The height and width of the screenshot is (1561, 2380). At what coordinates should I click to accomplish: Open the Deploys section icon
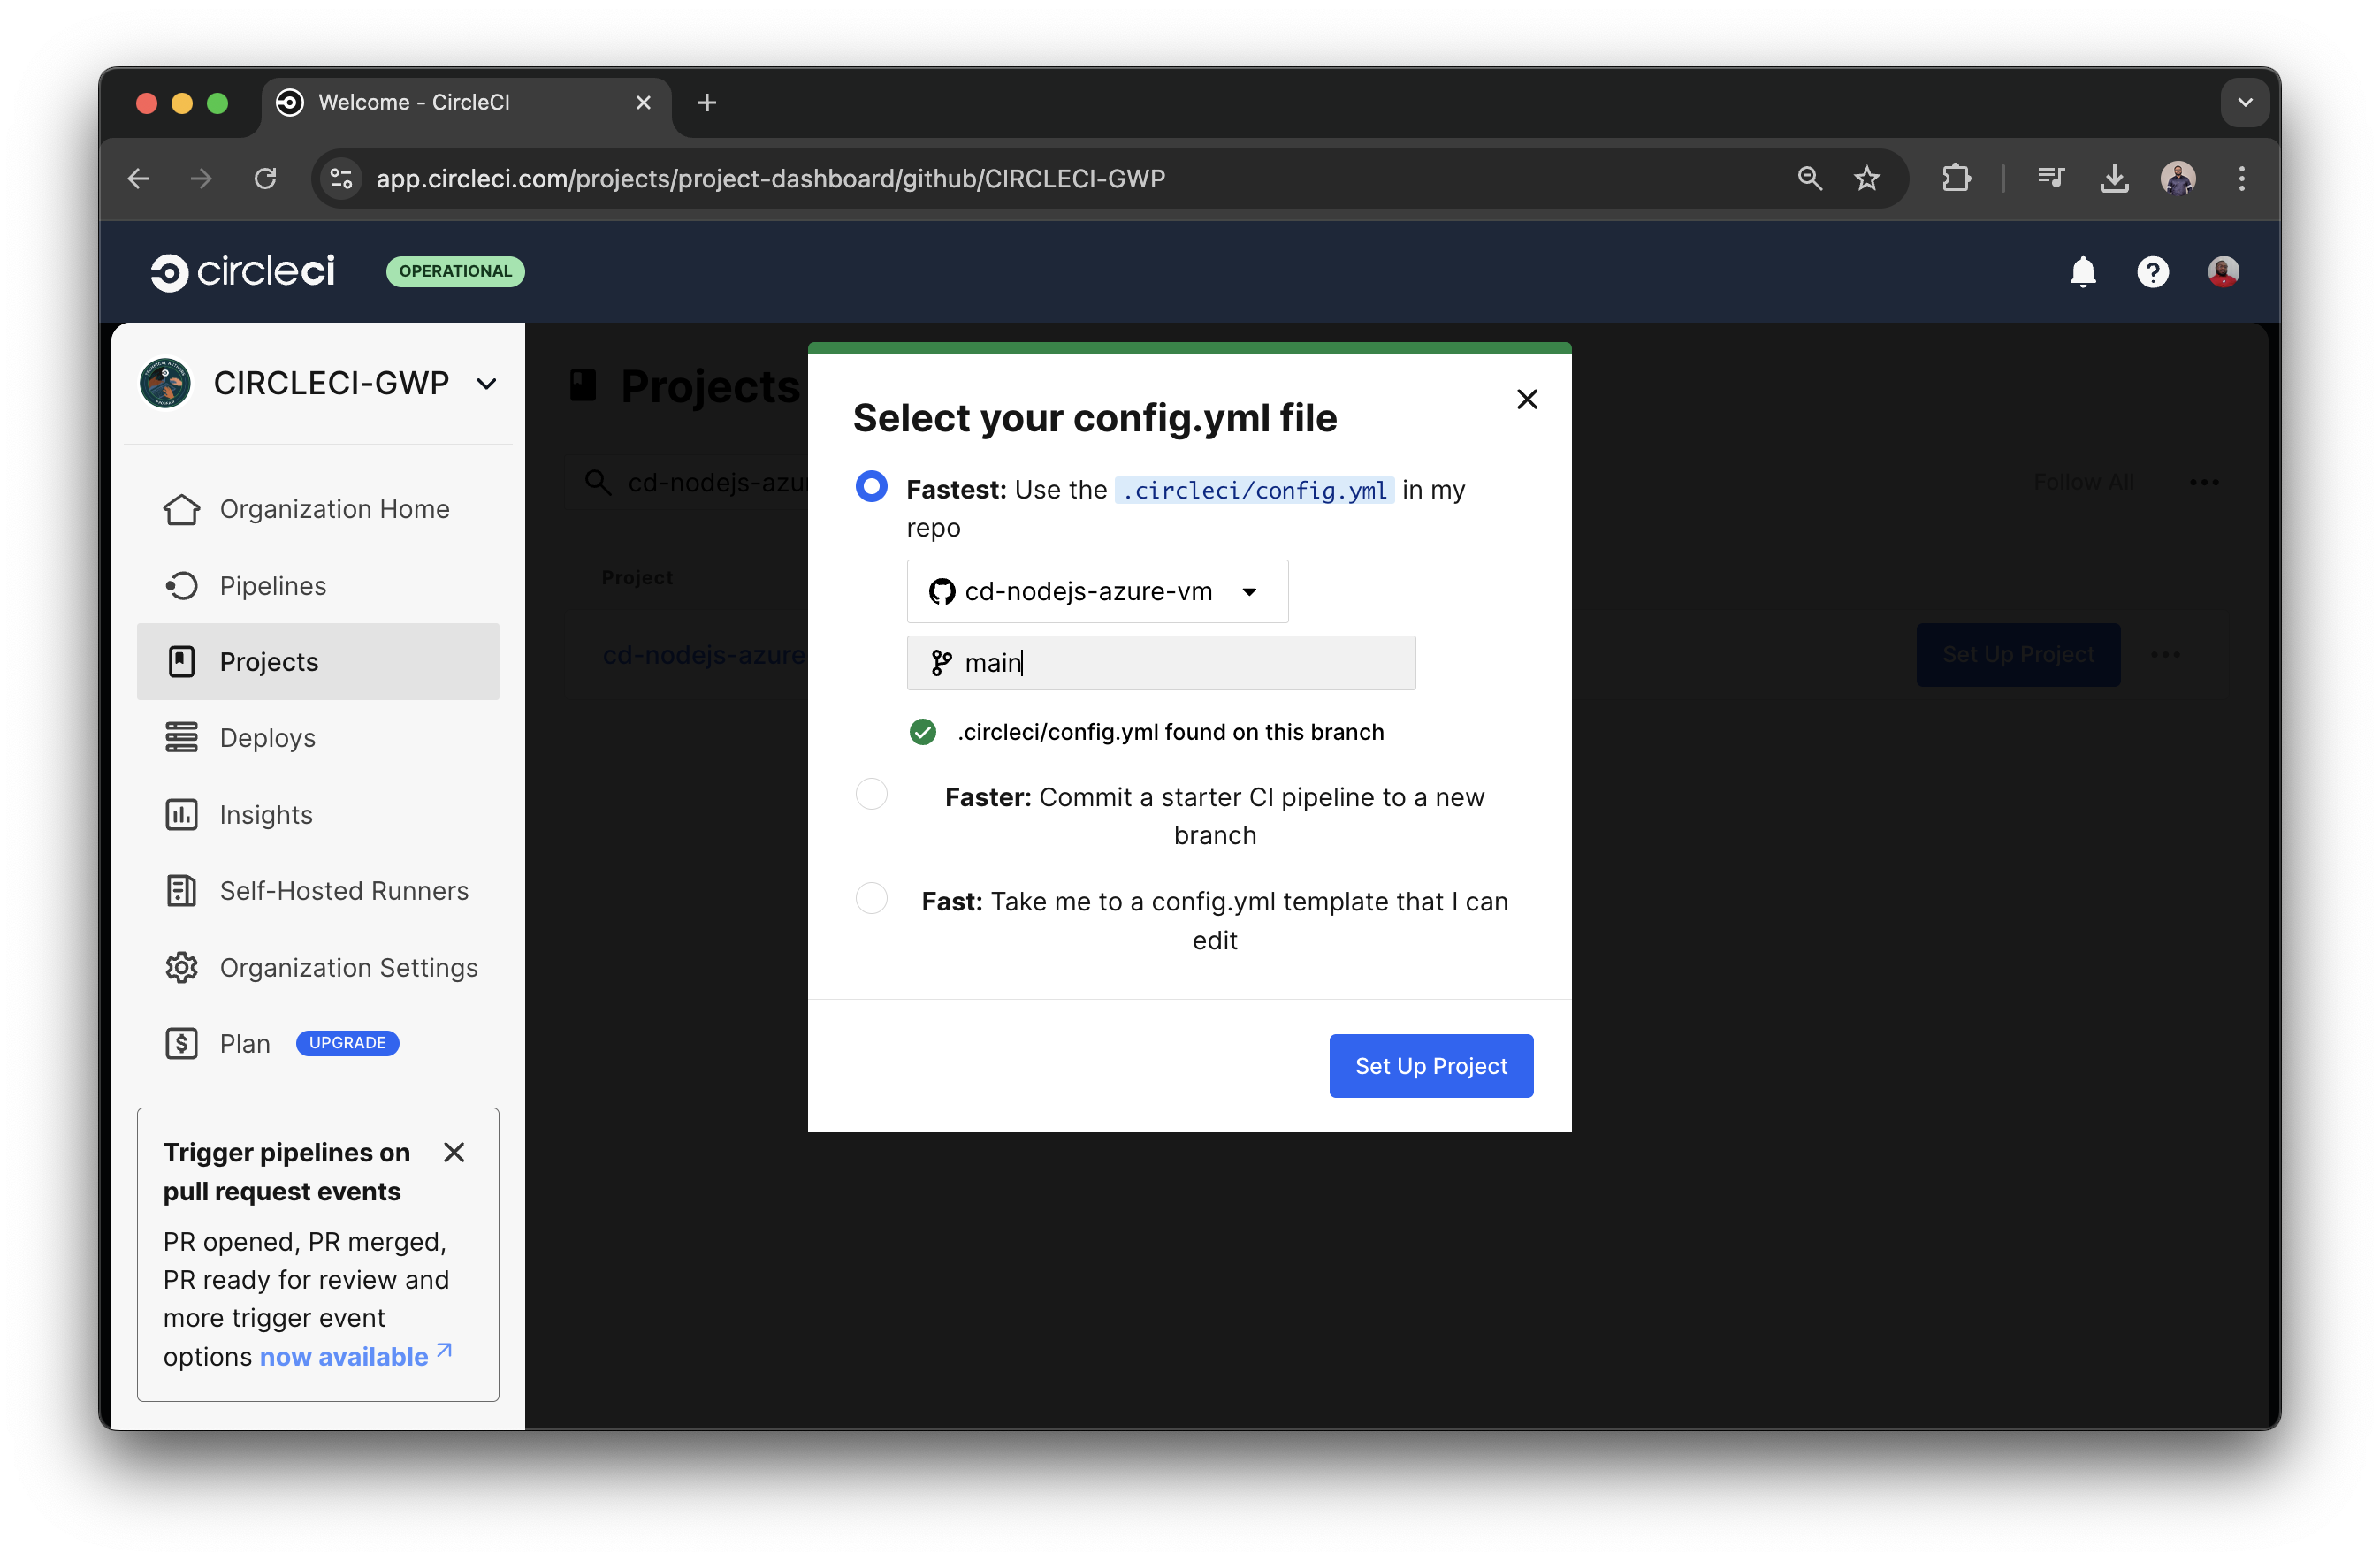pos(181,737)
